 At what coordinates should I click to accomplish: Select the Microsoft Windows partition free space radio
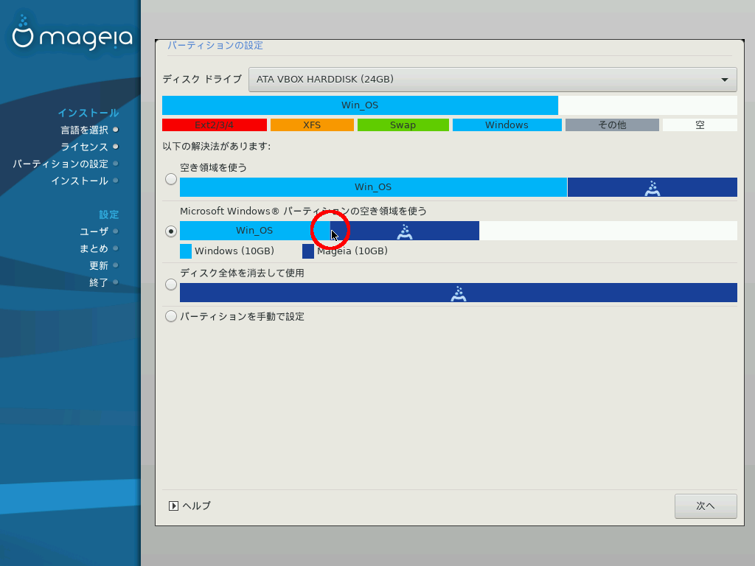(171, 231)
